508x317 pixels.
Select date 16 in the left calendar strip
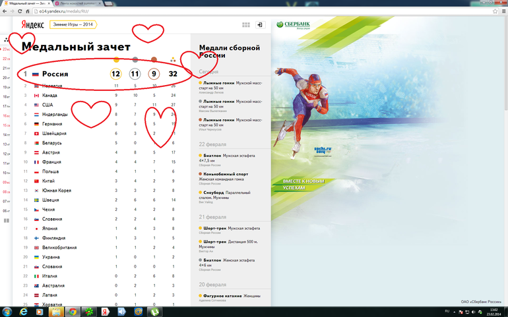(6, 115)
